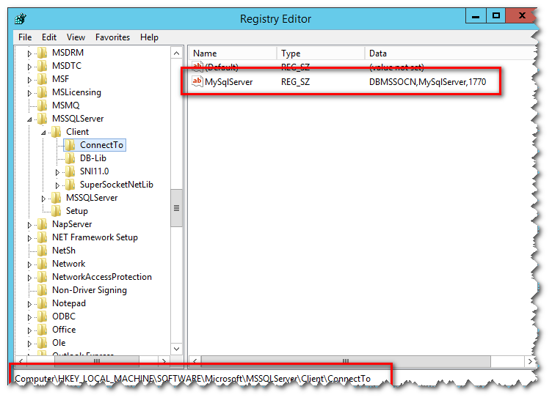
Task: Click the Name column header
Action: pos(233,53)
